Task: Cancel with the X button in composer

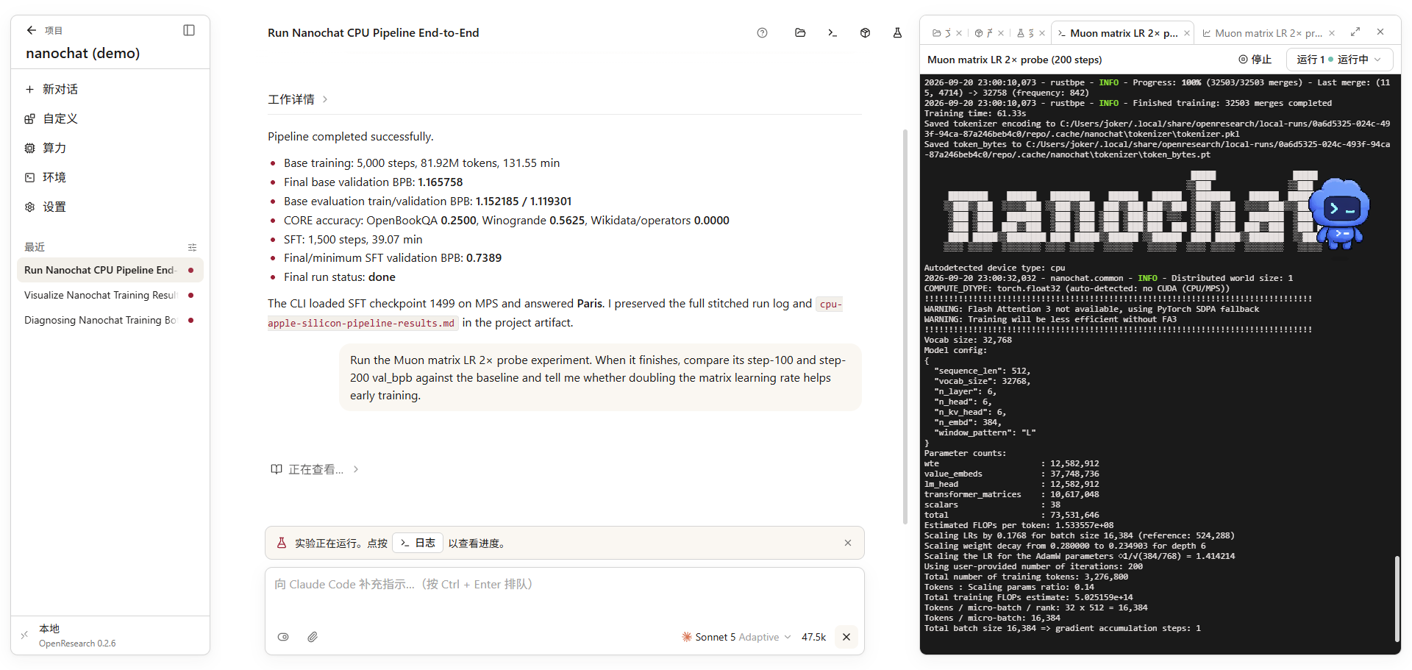Action: 846,637
